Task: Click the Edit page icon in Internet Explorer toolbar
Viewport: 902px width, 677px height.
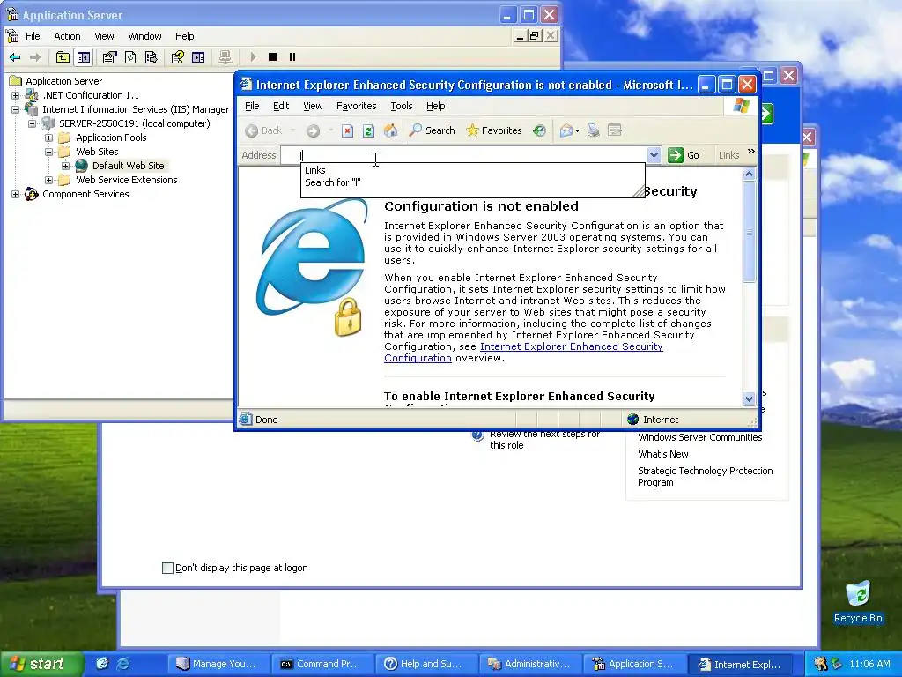Action: [x=614, y=130]
